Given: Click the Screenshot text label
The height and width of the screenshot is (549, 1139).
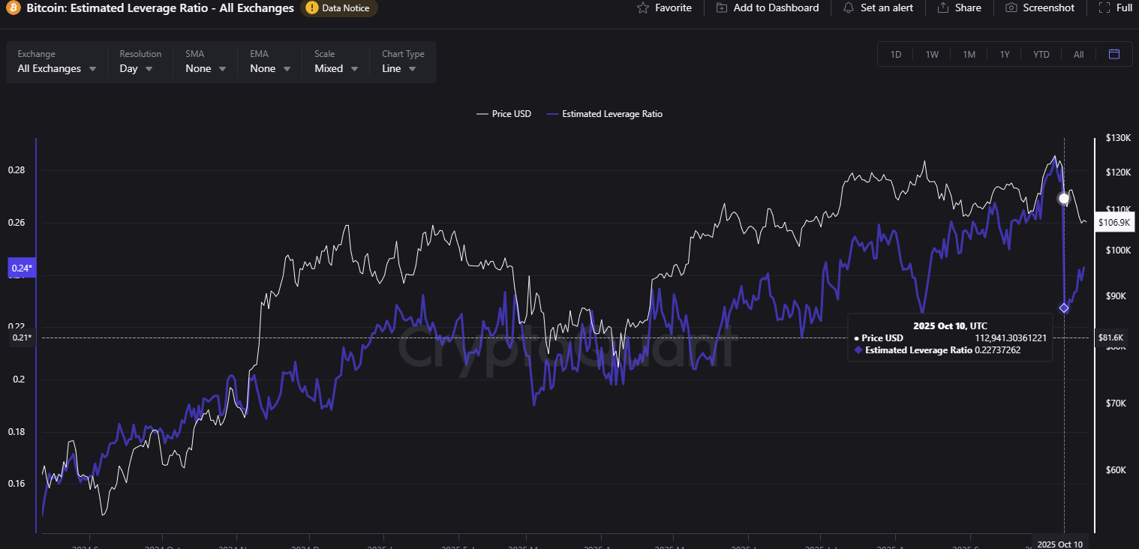Looking at the screenshot, I should coord(1048,7).
